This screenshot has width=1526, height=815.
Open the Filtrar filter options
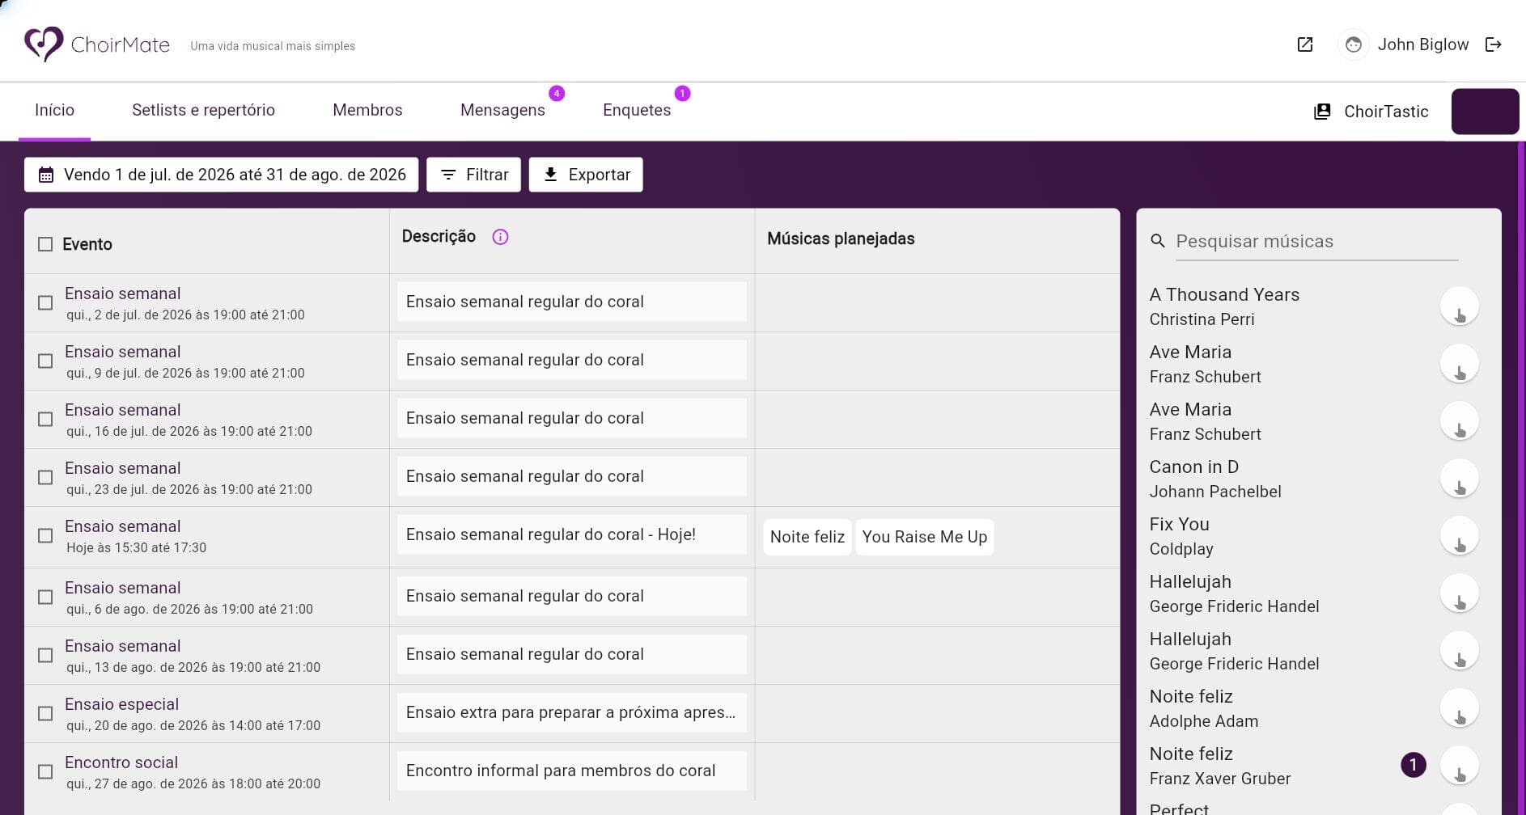point(473,175)
